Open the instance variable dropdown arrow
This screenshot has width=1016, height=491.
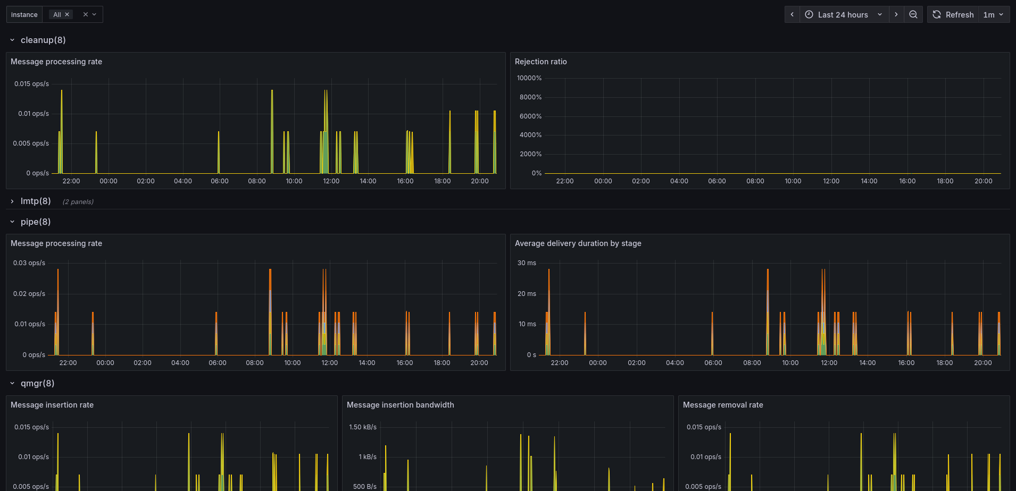point(95,14)
